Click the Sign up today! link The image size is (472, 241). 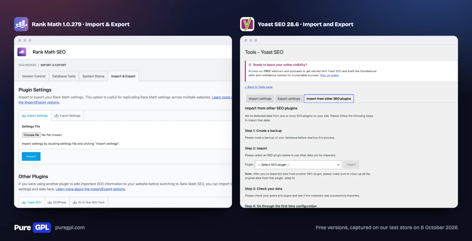pos(330,75)
